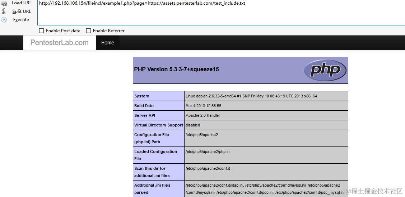Select the PHP Version 5.3.3-7+squeeze15 heading

177,69
